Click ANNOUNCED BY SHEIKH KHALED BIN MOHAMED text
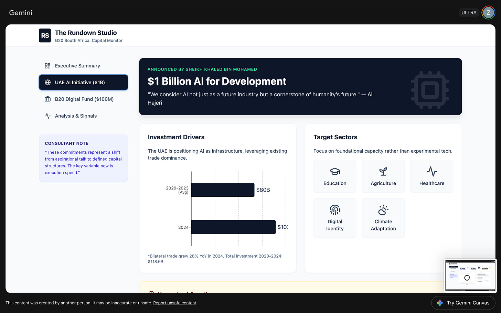 (x=202, y=69)
